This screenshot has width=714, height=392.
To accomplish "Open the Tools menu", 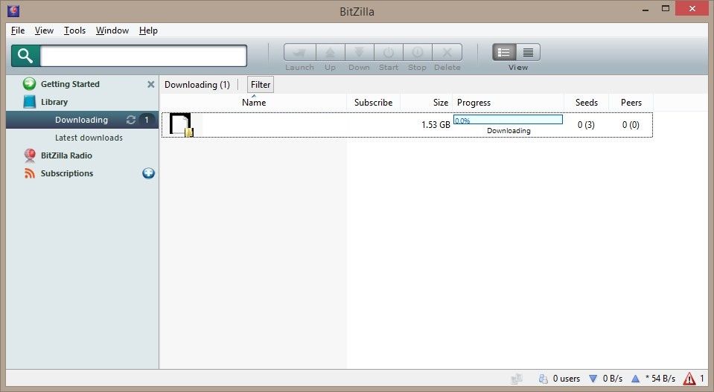I will (x=74, y=30).
